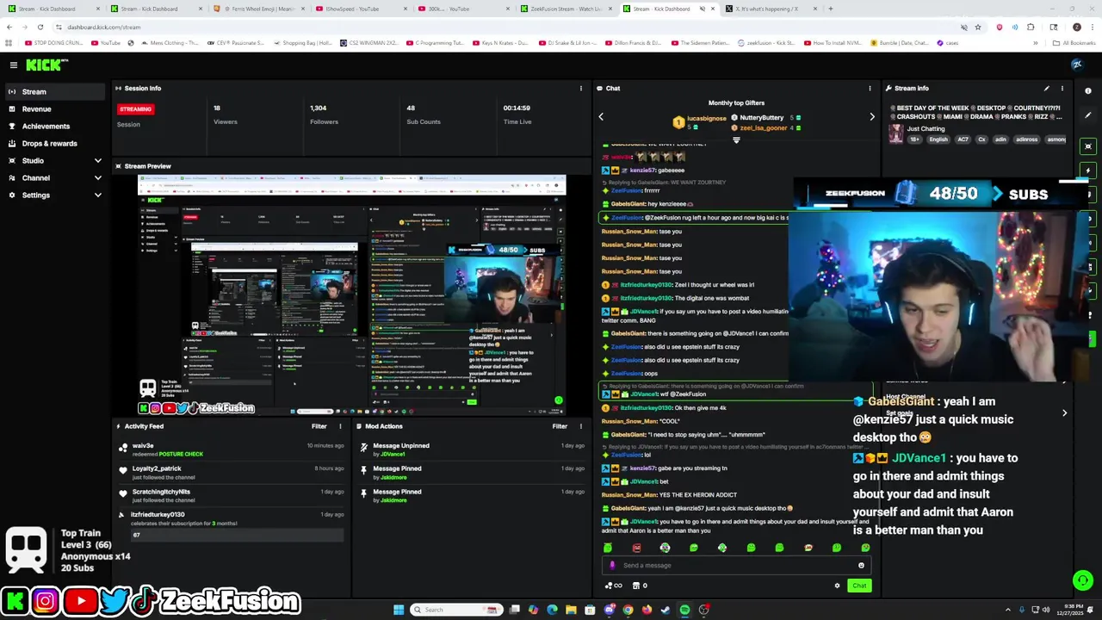Image resolution: width=1102 pixels, height=620 pixels.
Task: Open Mod Actions Filter dropdown
Action: [x=560, y=426]
